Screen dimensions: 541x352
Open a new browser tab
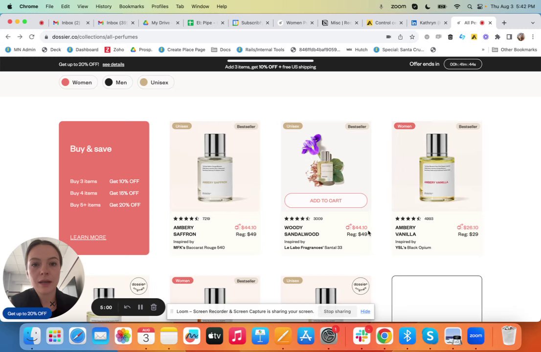coord(504,23)
